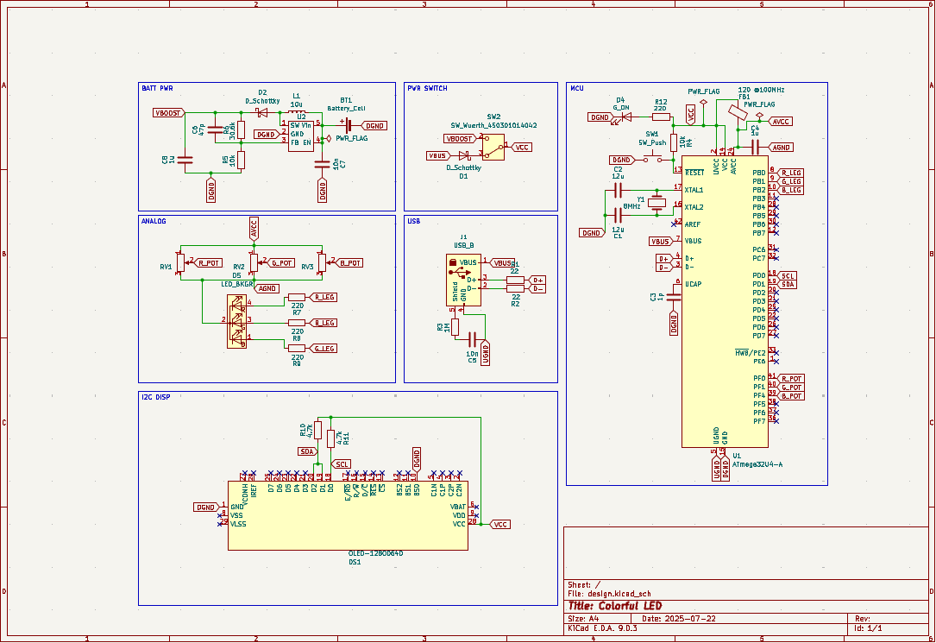Select the LED_BKGR D5 RGB LED symbol

click(237, 321)
